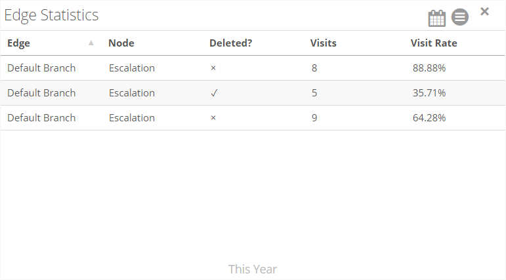Viewport: 506px width, 280px height.
Task: Click Escalation node in the 88.88% row
Action: pyautogui.click(x=132, y=68)
